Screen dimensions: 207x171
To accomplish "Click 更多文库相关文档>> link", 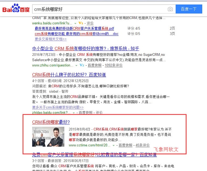I will [51, 39].
